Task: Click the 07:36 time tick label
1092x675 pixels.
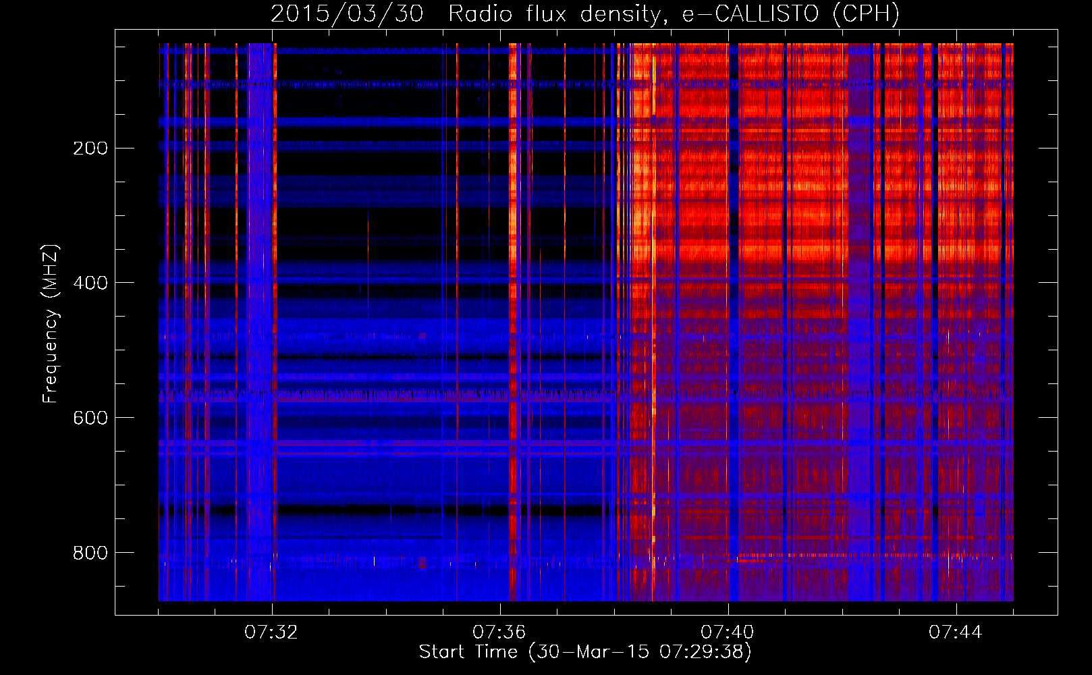Action: click(x=499, y=632)
